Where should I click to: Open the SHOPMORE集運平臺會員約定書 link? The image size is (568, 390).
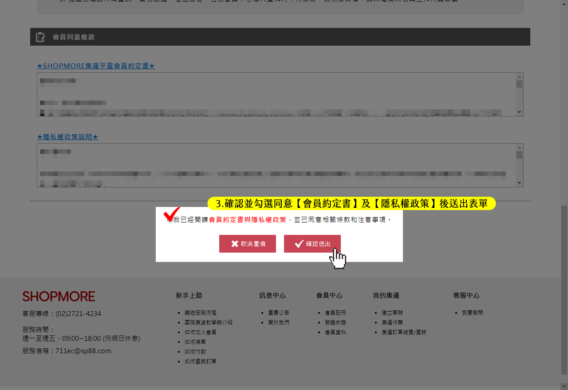(x=96, y=66)
